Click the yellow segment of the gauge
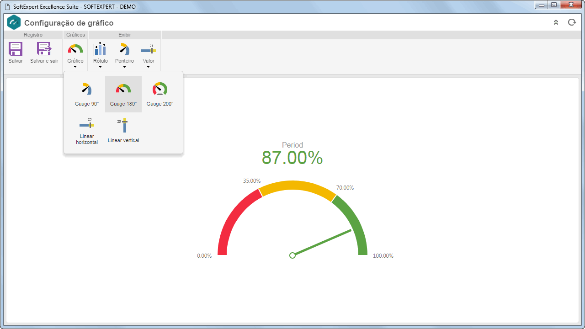The height and width of the screenshot is (329, 585). [x=297, y=186]
